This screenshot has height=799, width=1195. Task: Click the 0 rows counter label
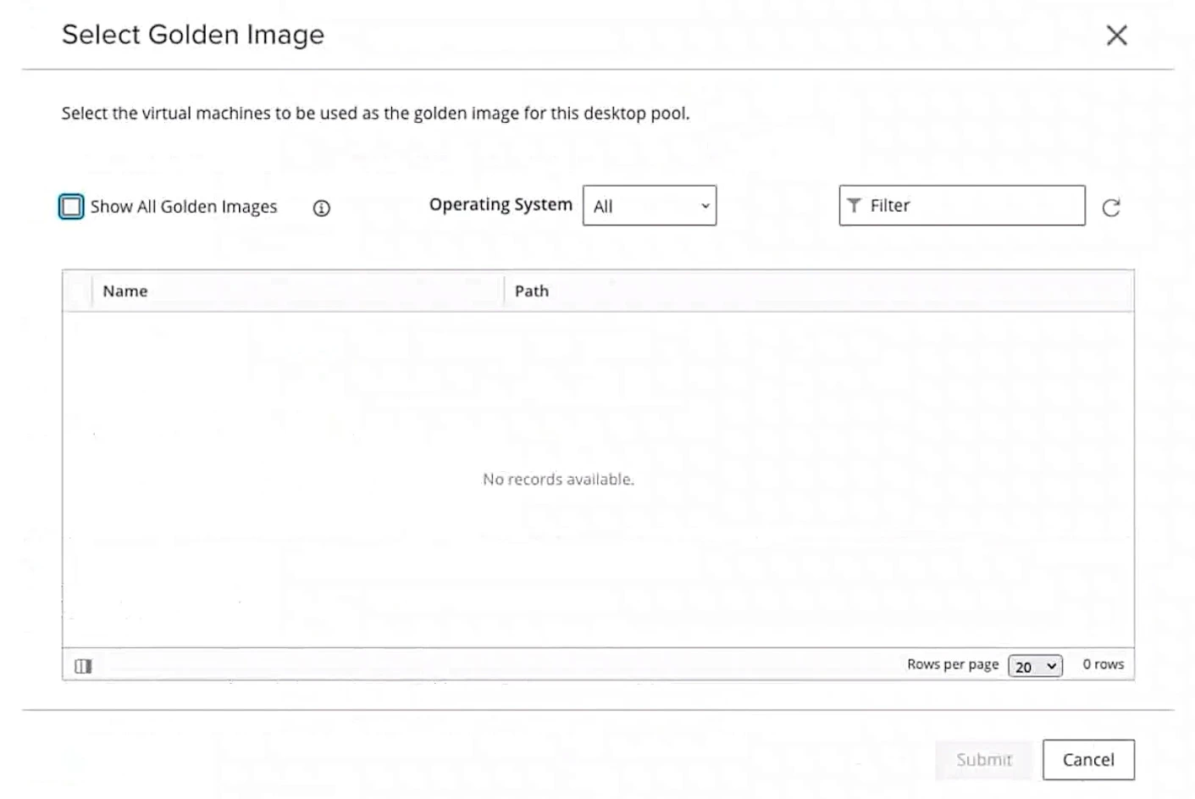[x=1102, y=664]
